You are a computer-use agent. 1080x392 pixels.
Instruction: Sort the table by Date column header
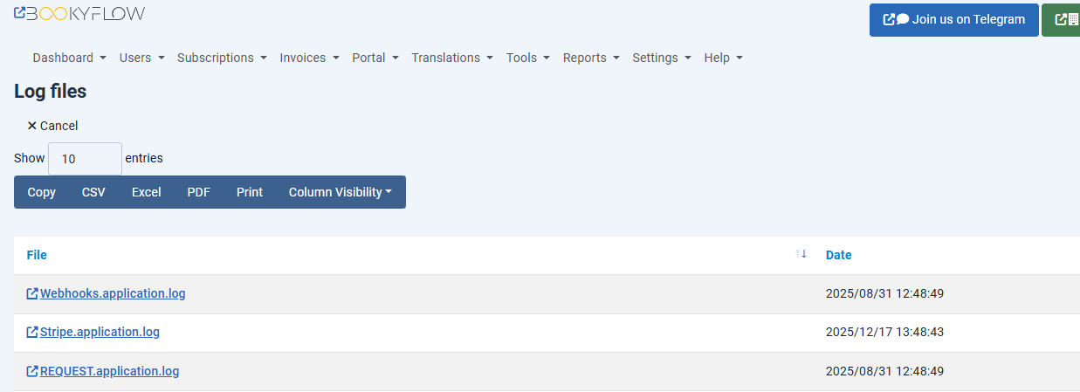point(838,255)
